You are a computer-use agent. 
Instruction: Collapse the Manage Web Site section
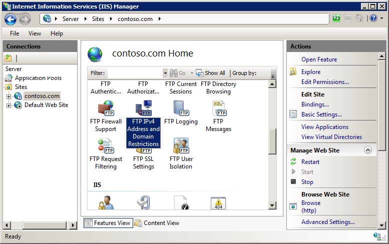click(x=367, y=150)
